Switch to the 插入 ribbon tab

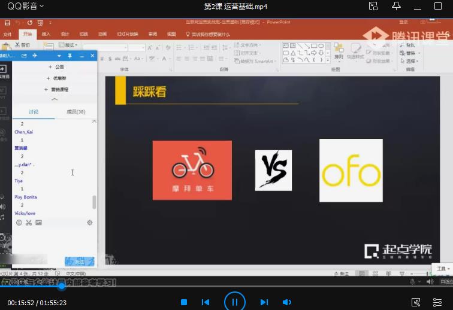click(46, 34)
